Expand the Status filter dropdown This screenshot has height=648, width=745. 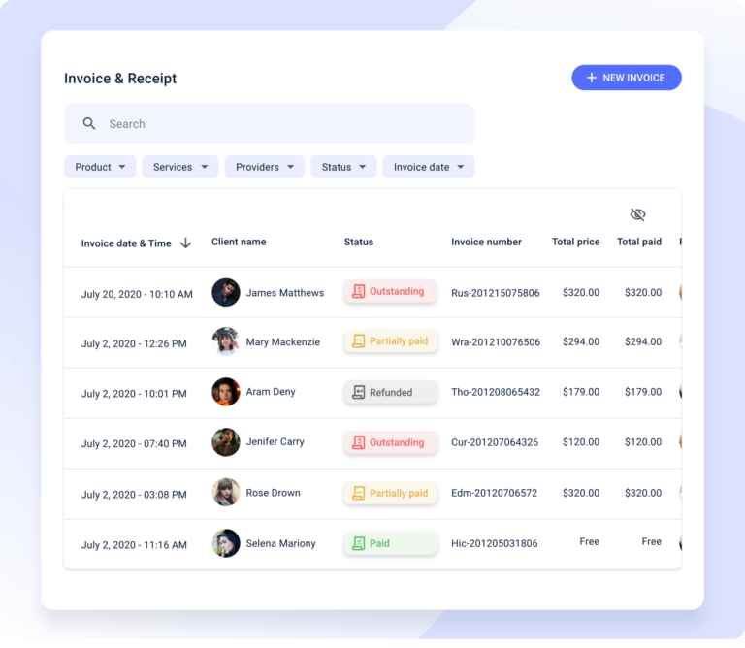[x=343, y=167]
